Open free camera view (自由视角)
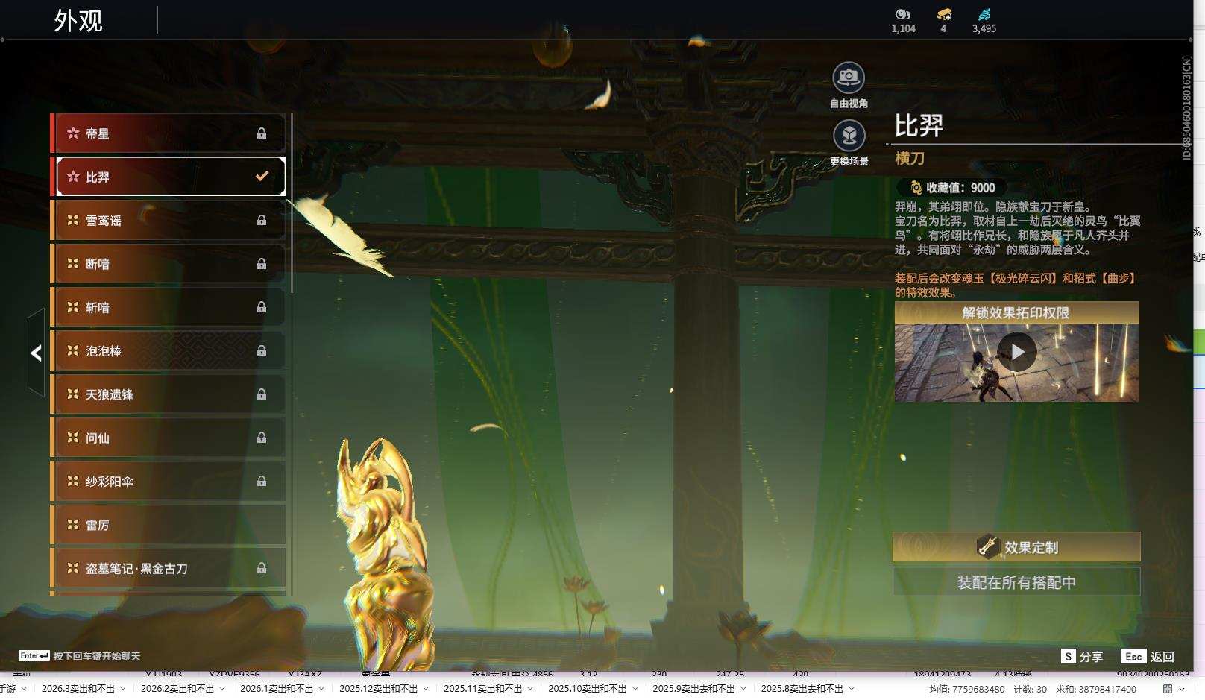 849,77
